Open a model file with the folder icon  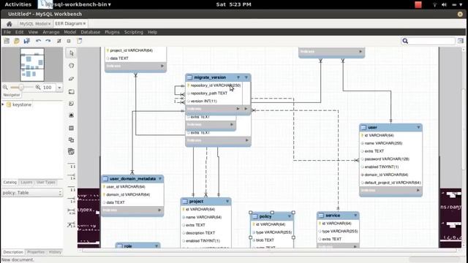coord(17,41)
